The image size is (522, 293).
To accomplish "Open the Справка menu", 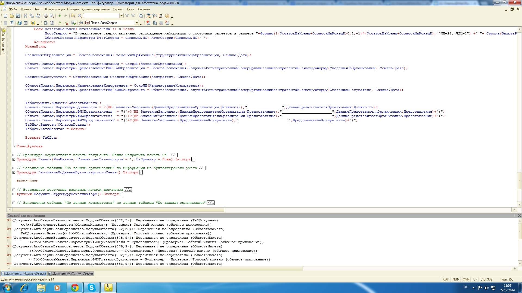I will click(144, 9).
